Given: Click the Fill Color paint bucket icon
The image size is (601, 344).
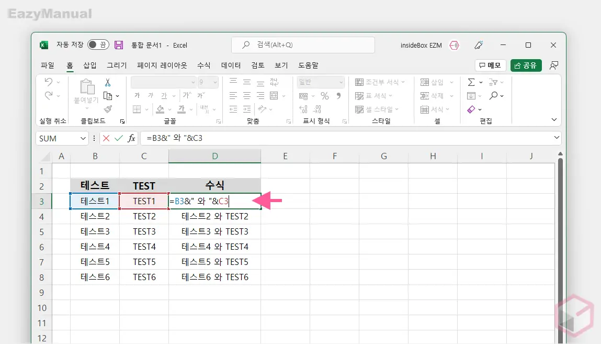Looking at the screenshot, I should [x=160, y=109].
